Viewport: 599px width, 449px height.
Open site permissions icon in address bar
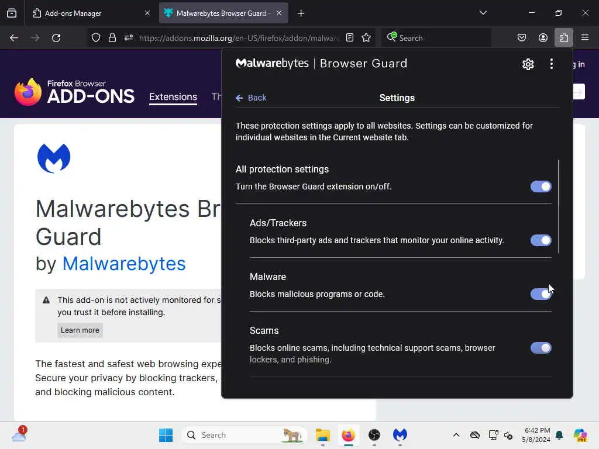click(129, 37)
